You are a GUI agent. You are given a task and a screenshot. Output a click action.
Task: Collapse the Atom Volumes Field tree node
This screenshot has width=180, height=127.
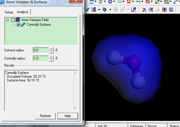7,20
